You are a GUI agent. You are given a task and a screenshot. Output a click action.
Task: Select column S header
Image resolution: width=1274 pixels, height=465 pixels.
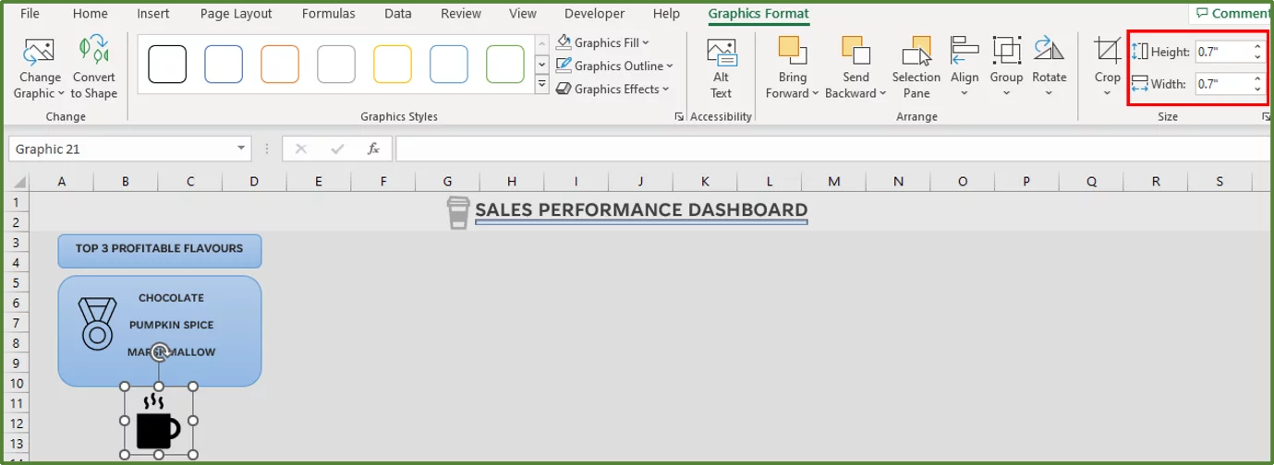1219,182
